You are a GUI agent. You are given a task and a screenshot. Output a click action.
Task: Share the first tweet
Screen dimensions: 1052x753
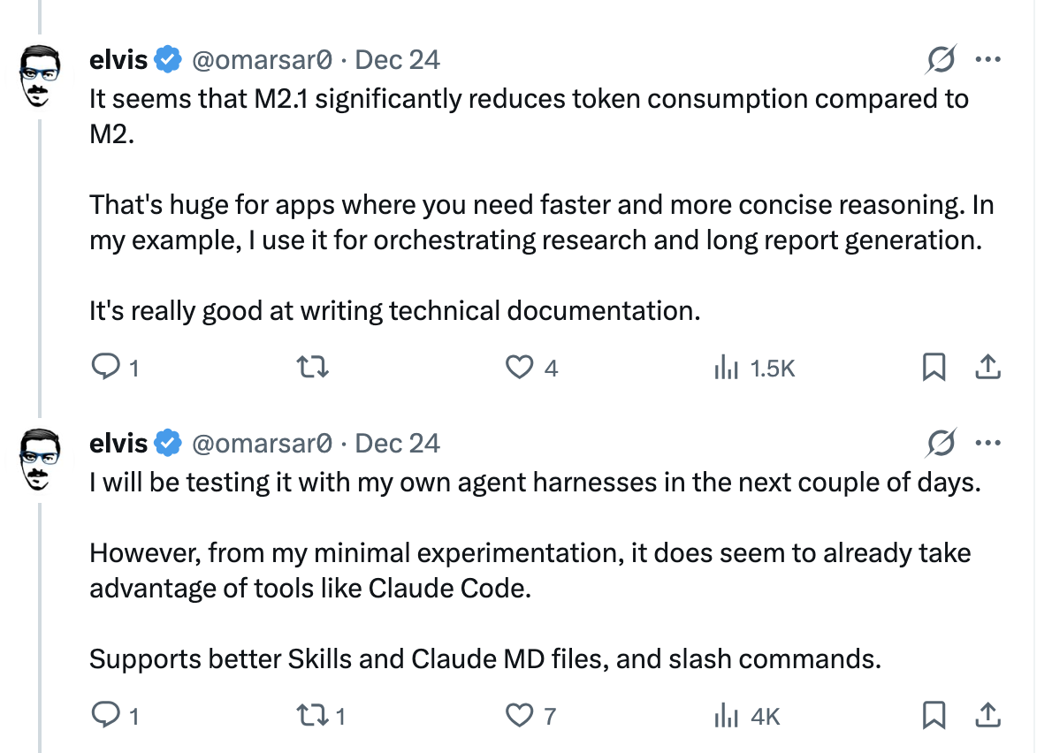tap(987, 367)
